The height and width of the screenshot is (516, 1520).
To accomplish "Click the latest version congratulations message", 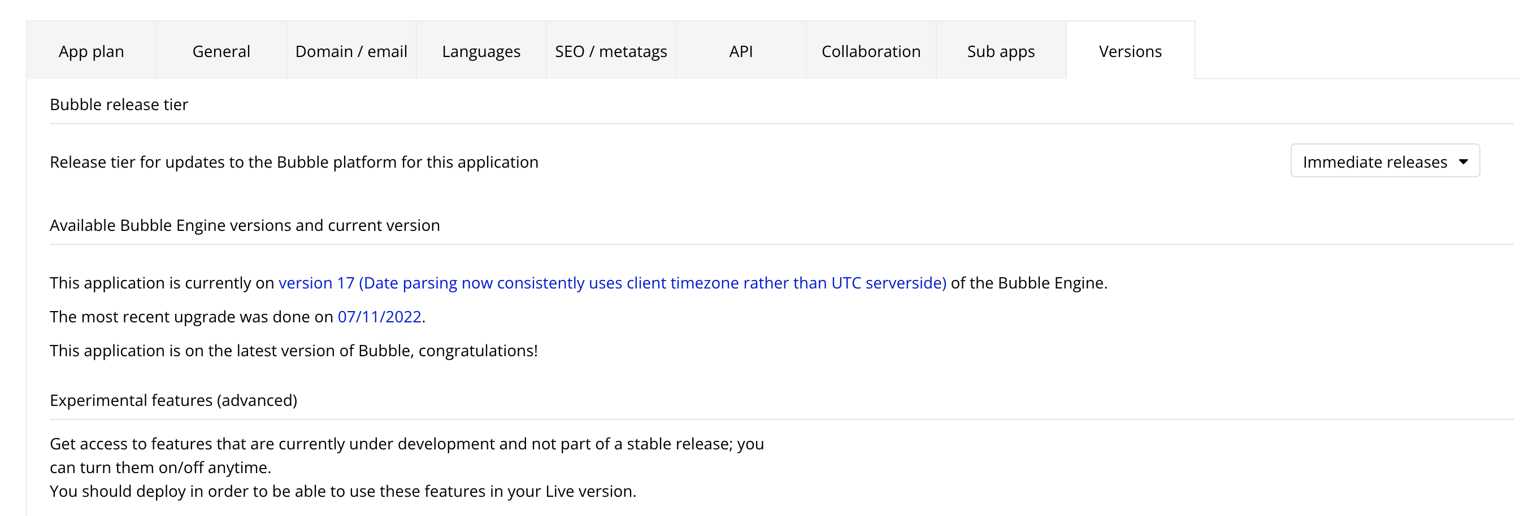I will click(294, 351).
